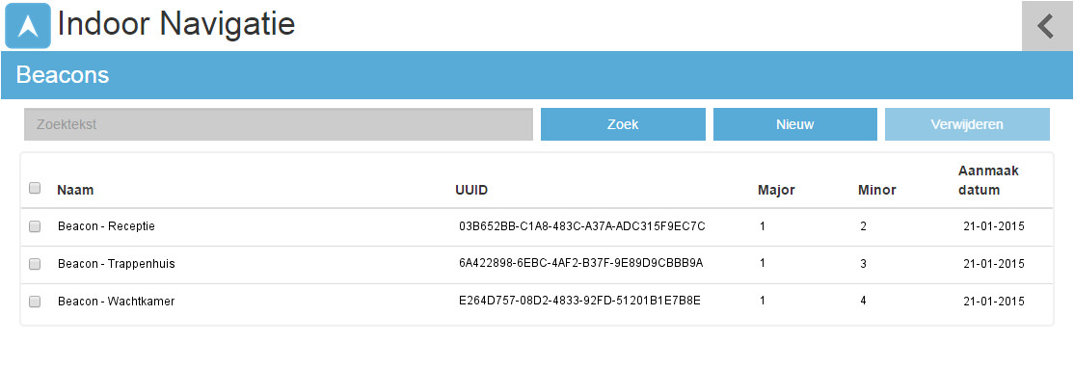Click the back chevron icon at top right
The width and height of the screenshot is (1074, 368).
point(1047,26)
